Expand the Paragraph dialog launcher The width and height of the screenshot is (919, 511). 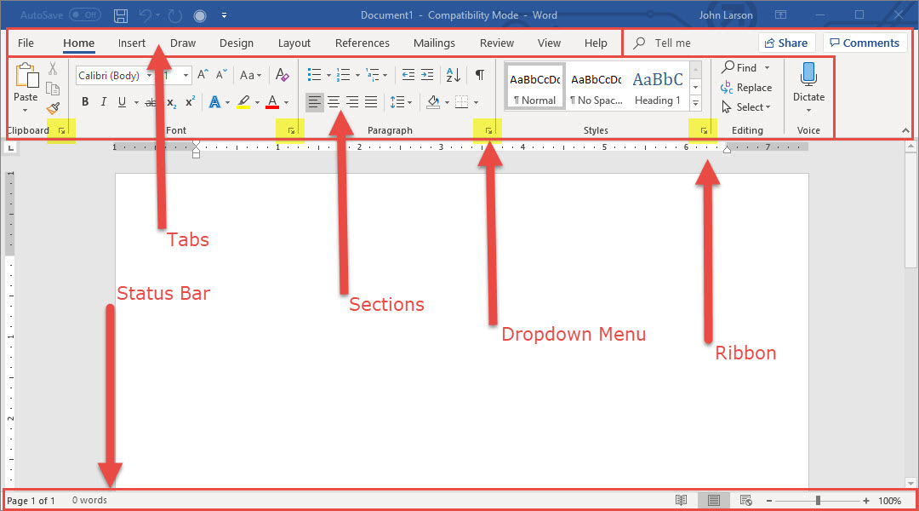click(x=488, y=130)
